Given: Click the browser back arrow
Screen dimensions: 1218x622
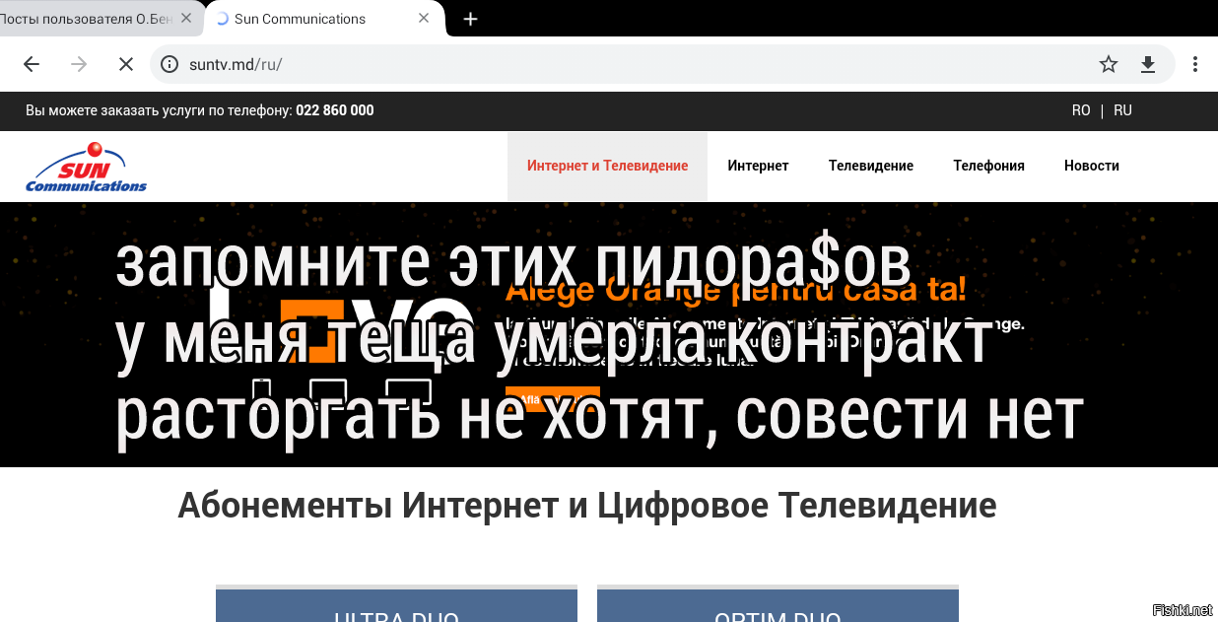Looking at the screenshot, I should click(x=32, y=64).
